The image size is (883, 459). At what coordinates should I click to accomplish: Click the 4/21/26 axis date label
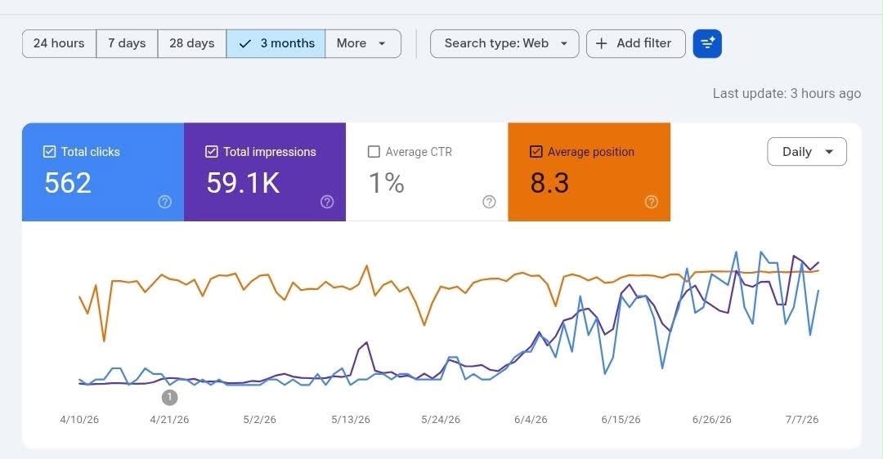169,420
